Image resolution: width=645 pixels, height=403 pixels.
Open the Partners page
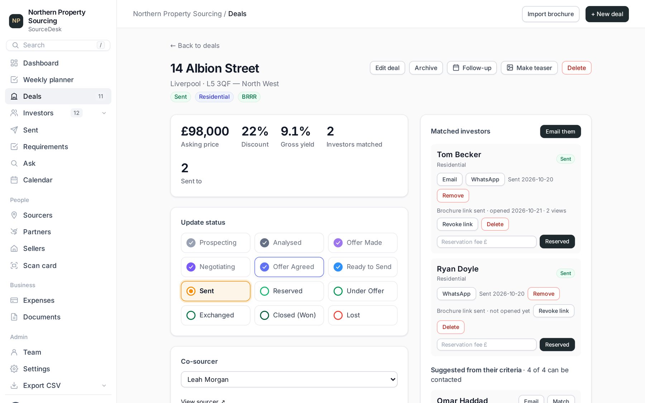tap(58, 232)
